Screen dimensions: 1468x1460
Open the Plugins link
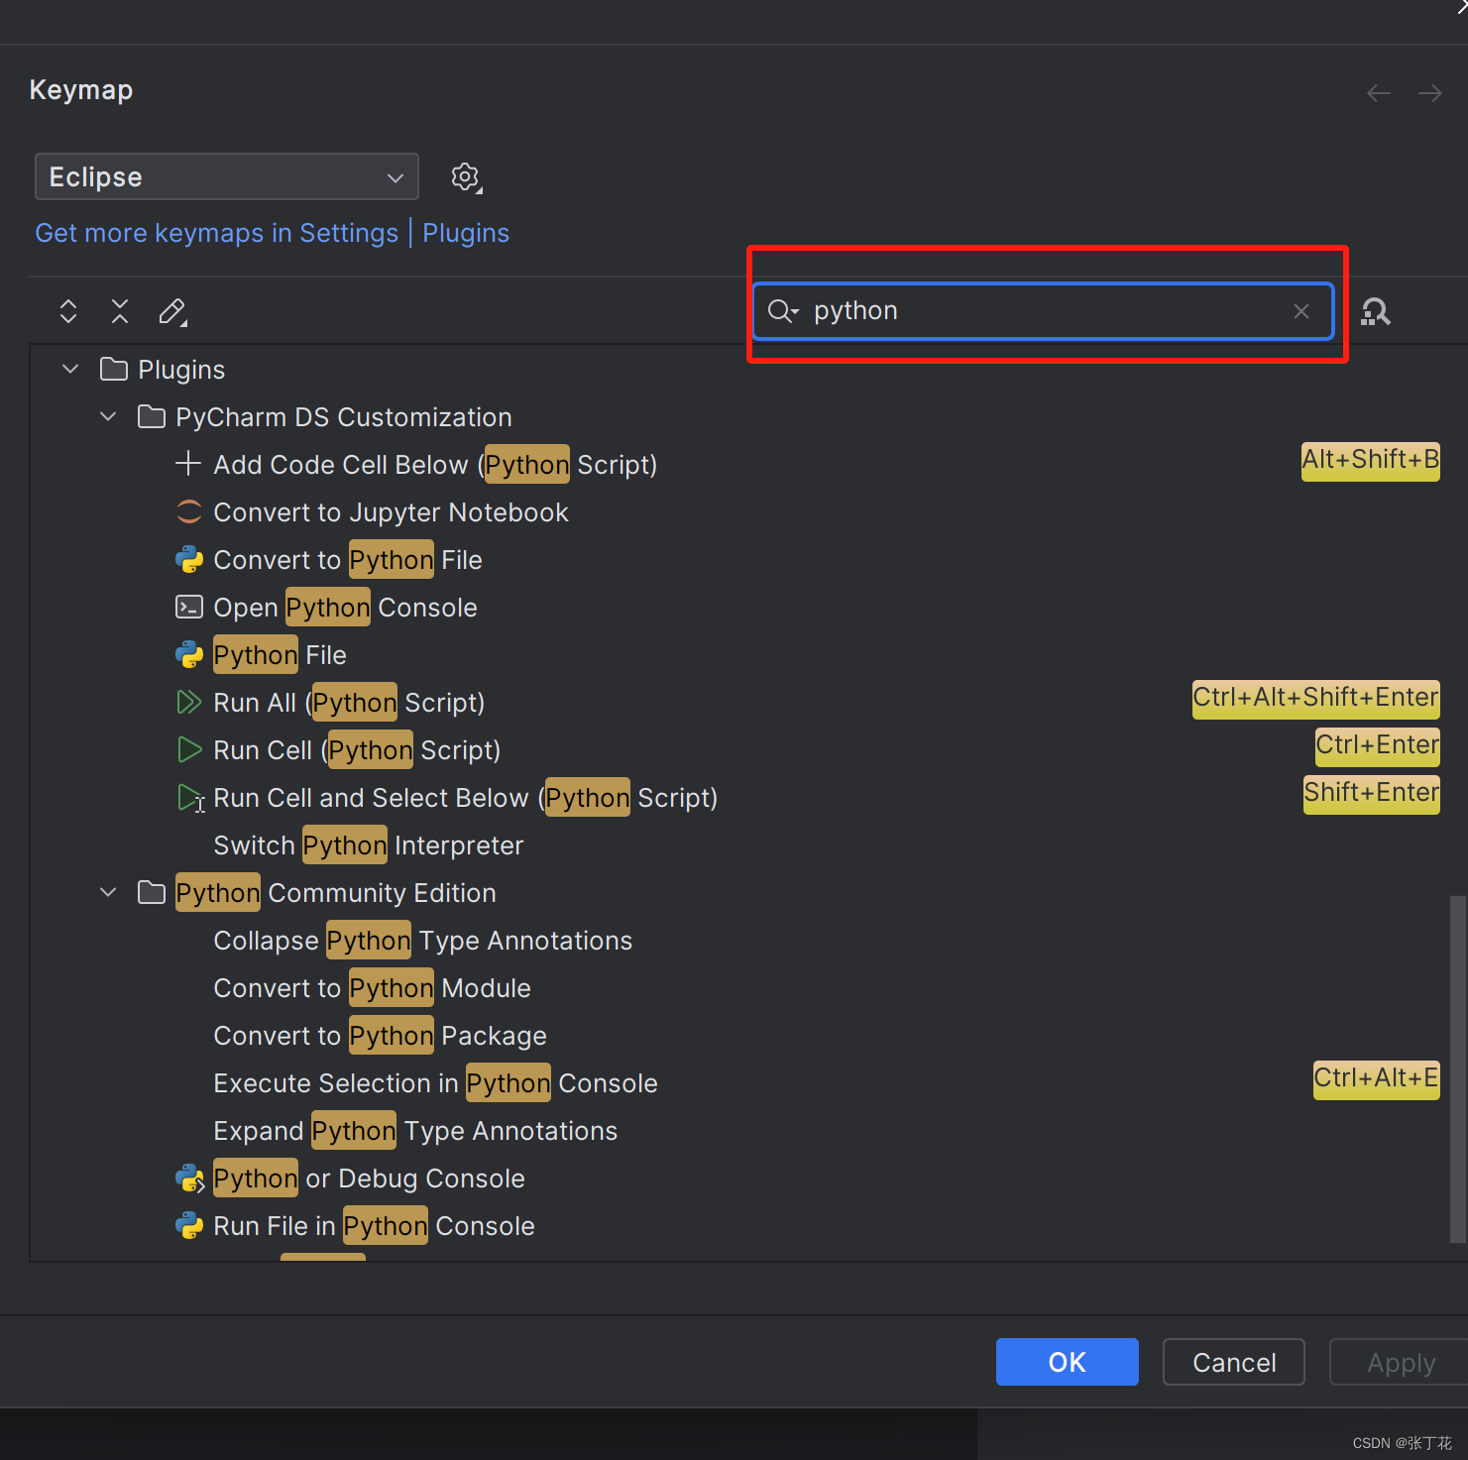(466, 233)
